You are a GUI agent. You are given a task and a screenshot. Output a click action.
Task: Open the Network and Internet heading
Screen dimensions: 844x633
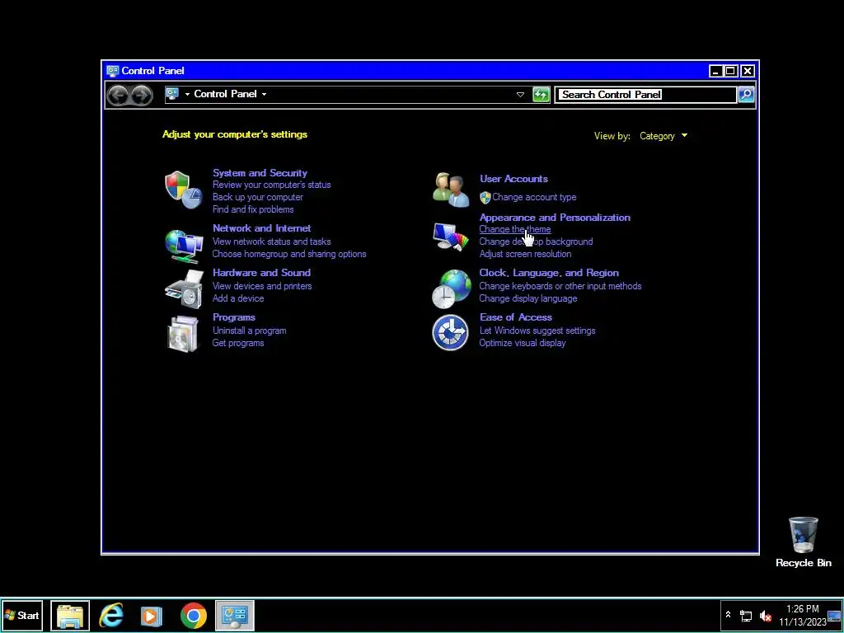[261, 228]
